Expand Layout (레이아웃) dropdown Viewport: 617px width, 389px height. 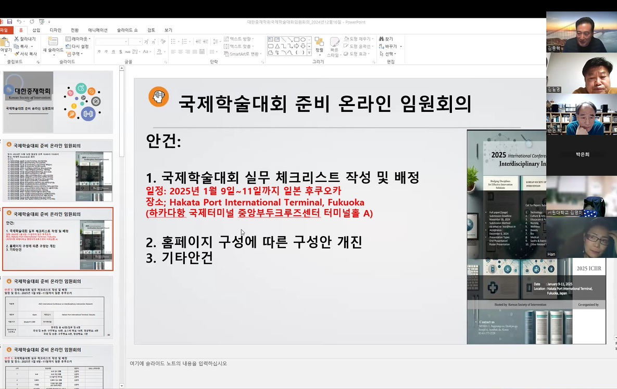pyautogui.click(x=78, y=39)
